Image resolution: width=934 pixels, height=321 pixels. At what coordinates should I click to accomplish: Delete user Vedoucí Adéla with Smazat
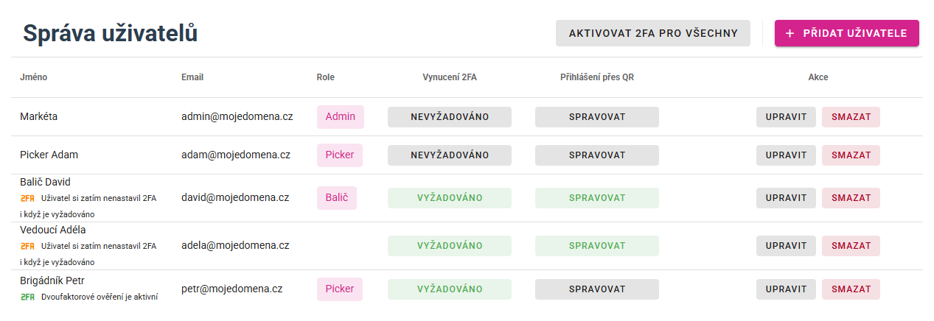pyautogui.click(x=851, y=246)
